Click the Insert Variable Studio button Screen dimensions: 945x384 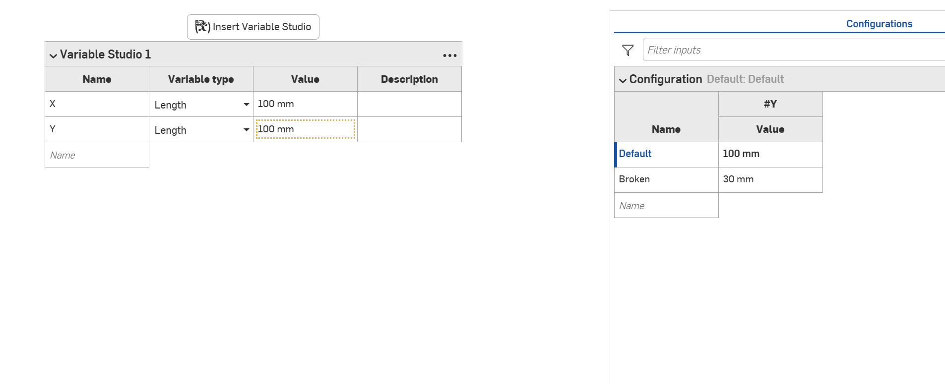point(253,27)
